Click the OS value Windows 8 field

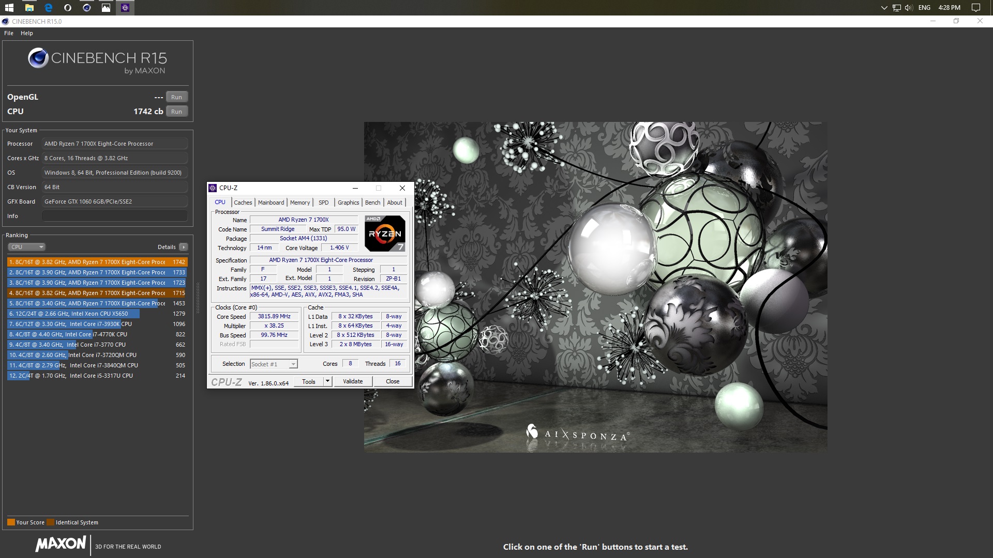point(115,173)
